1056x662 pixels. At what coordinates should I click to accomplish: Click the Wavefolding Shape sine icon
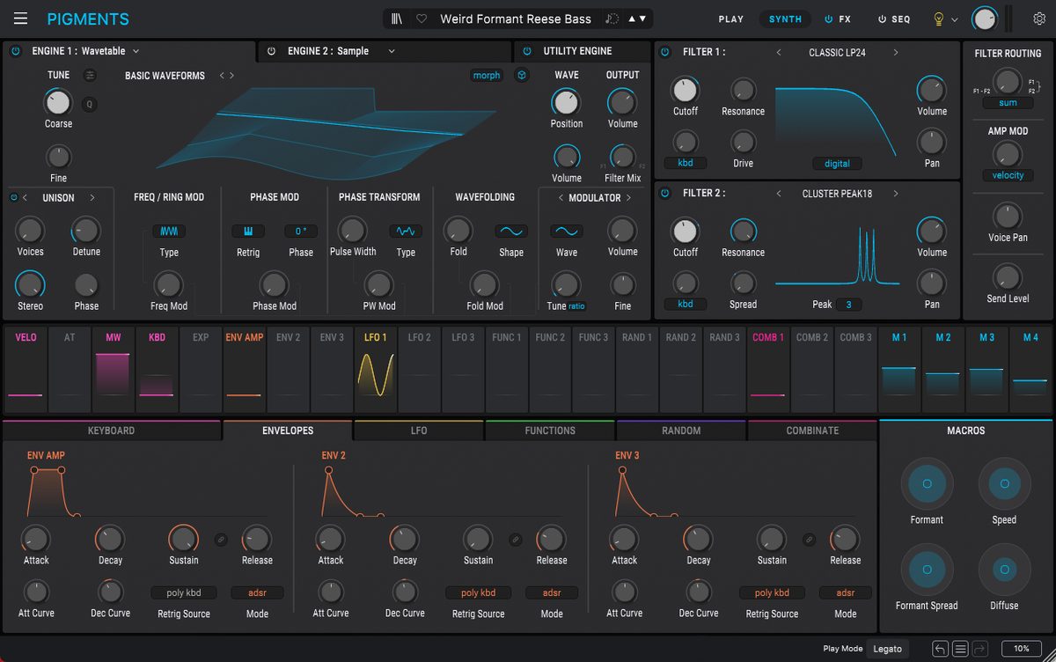[511, 232]
